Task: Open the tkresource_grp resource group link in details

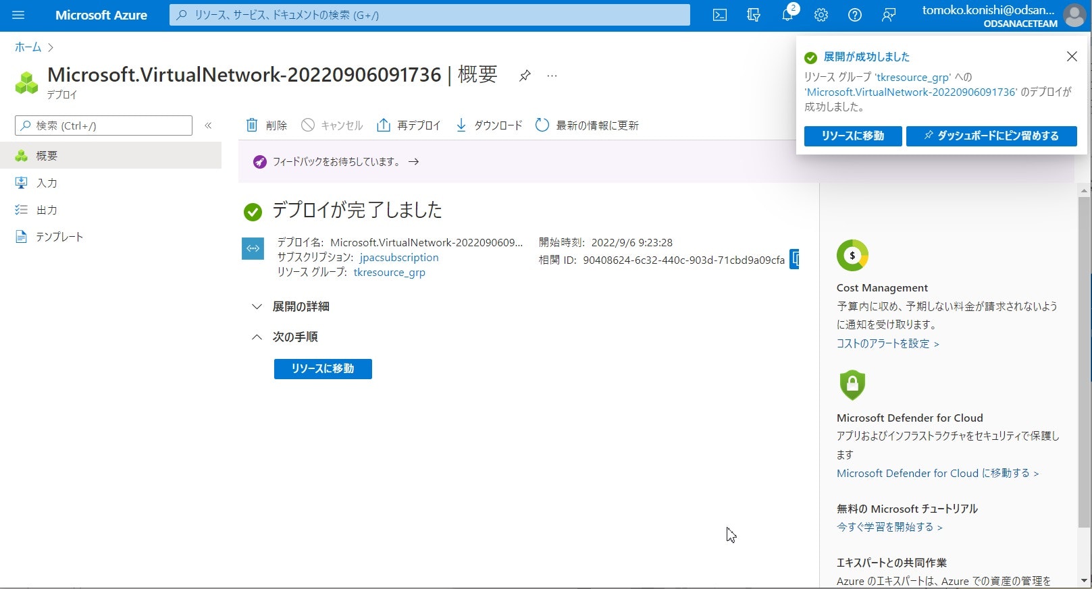Action: pos(390,273)
